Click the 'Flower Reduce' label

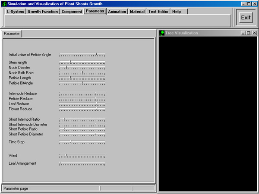(x=20, y=109)
